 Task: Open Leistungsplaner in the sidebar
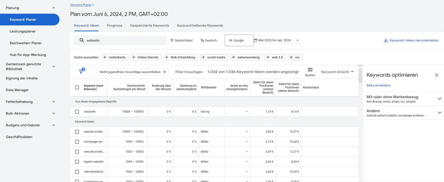pos(23,32)
